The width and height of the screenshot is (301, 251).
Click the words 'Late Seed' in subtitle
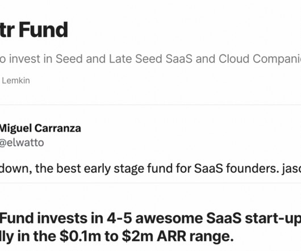tap(136, 58)
